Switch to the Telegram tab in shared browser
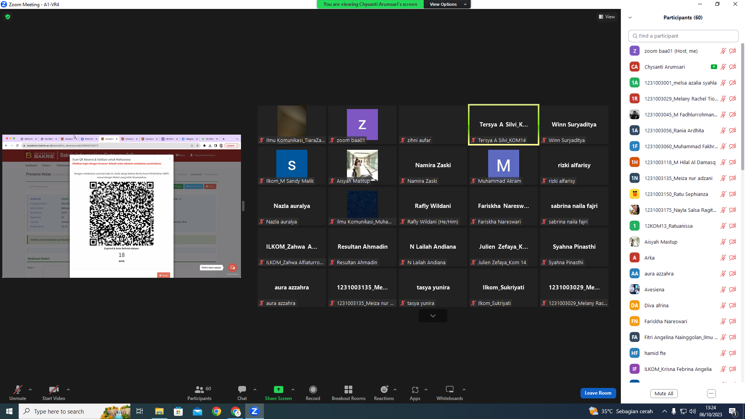 189,139
